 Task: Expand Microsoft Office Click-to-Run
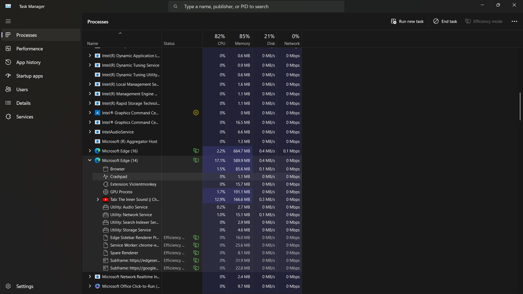pyautogui.click(x=90, y=286)
